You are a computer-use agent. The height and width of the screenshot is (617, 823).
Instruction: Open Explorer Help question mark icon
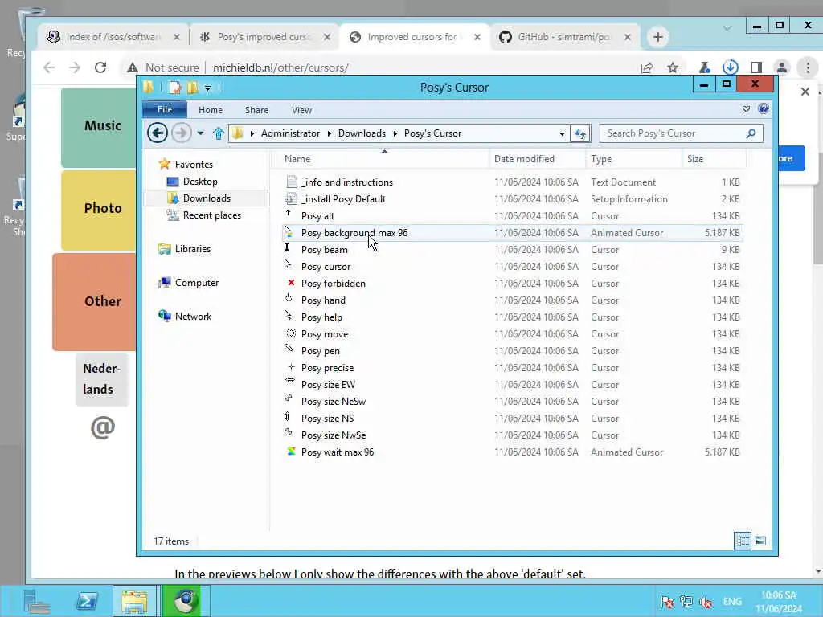point(764,109)
